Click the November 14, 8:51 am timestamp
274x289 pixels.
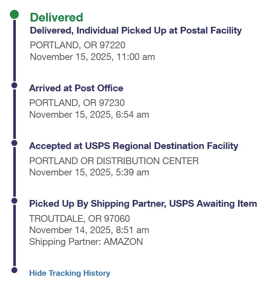coord(89,230)
